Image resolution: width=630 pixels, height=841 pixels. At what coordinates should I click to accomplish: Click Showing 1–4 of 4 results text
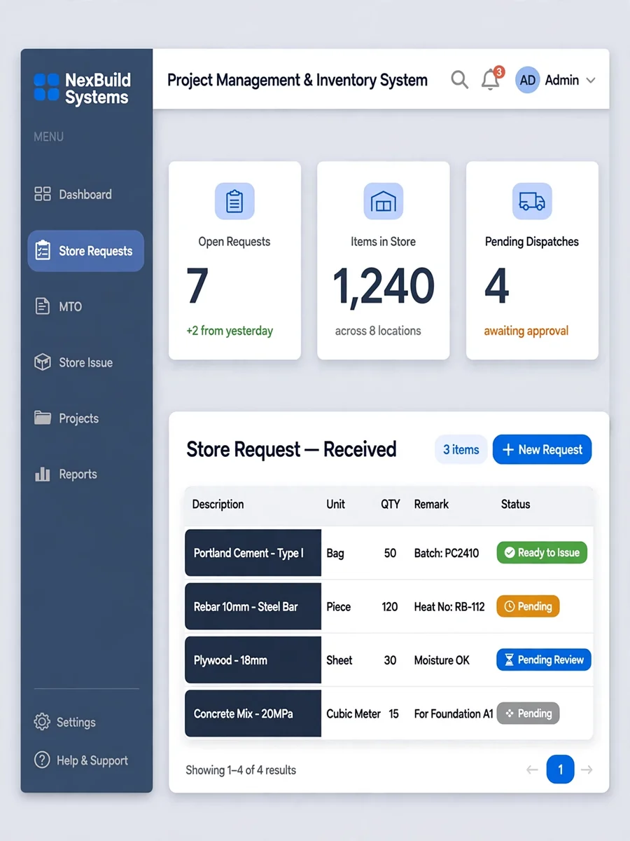pos(241,770)
